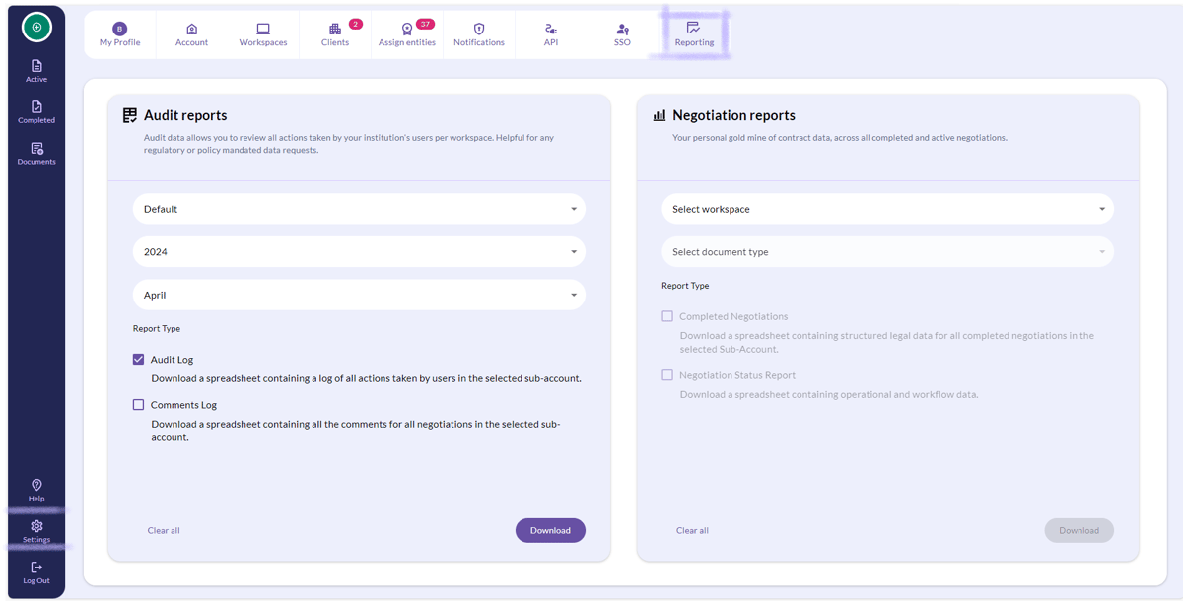Image resolution: width=1183 pixels, height=601 pixels.
Task: Tick the Negotiation Status Report checkbox
Action: coord(667,375)
